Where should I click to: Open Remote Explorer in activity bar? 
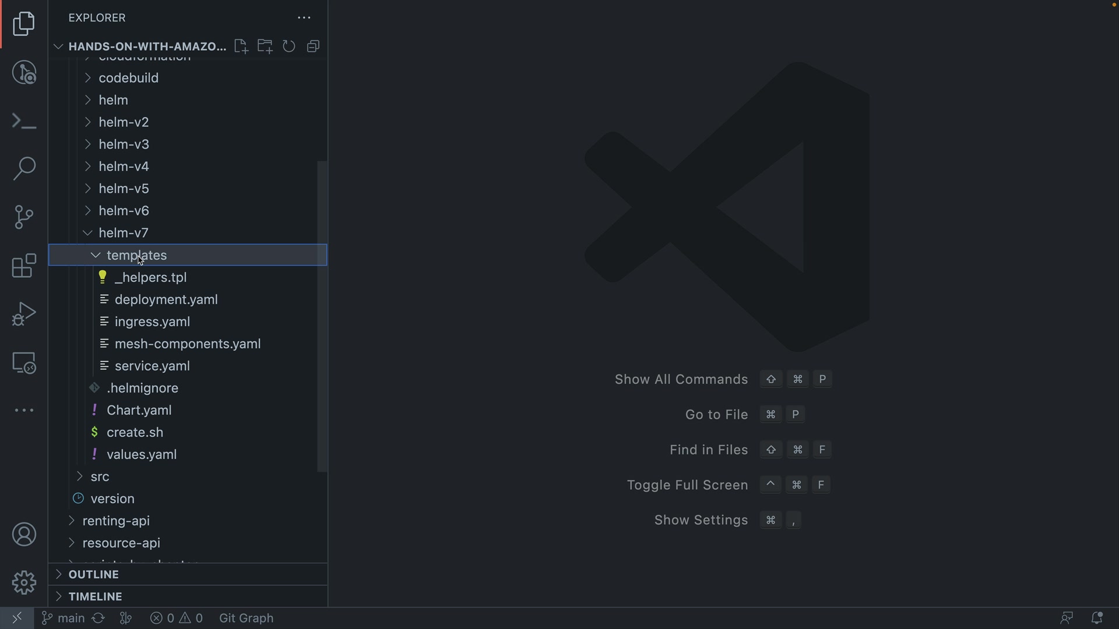(24, 363)
